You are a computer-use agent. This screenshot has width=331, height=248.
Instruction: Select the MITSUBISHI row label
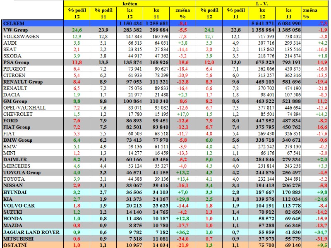(18, 238)
